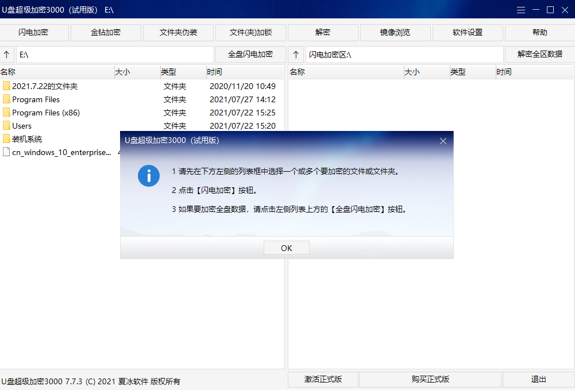The image size is (575, 390).
Task: Sort left pane by 类型 column
Action: [x=183, y=72]
